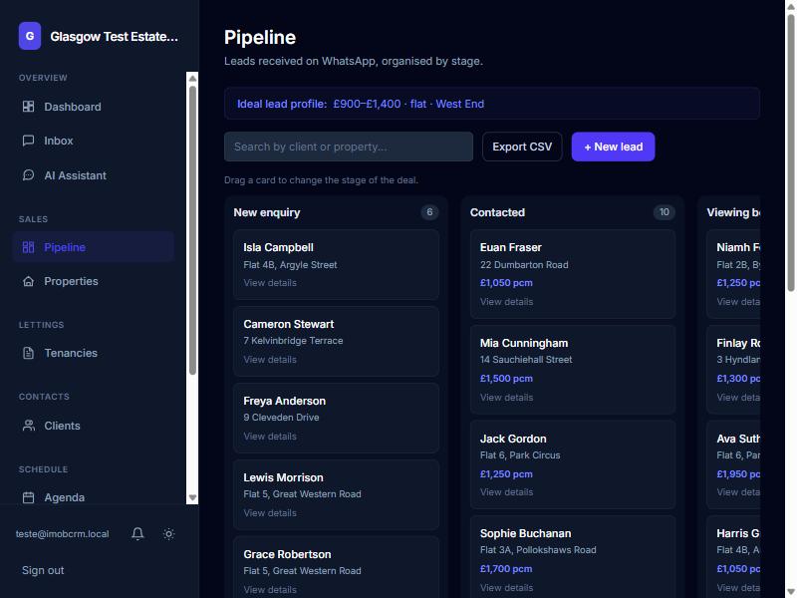The height and width of the screenshot is (598, 797).
Task: Click the sidebar scrollbar thumb
Action: pyautogui.click(x=192, y=230)
